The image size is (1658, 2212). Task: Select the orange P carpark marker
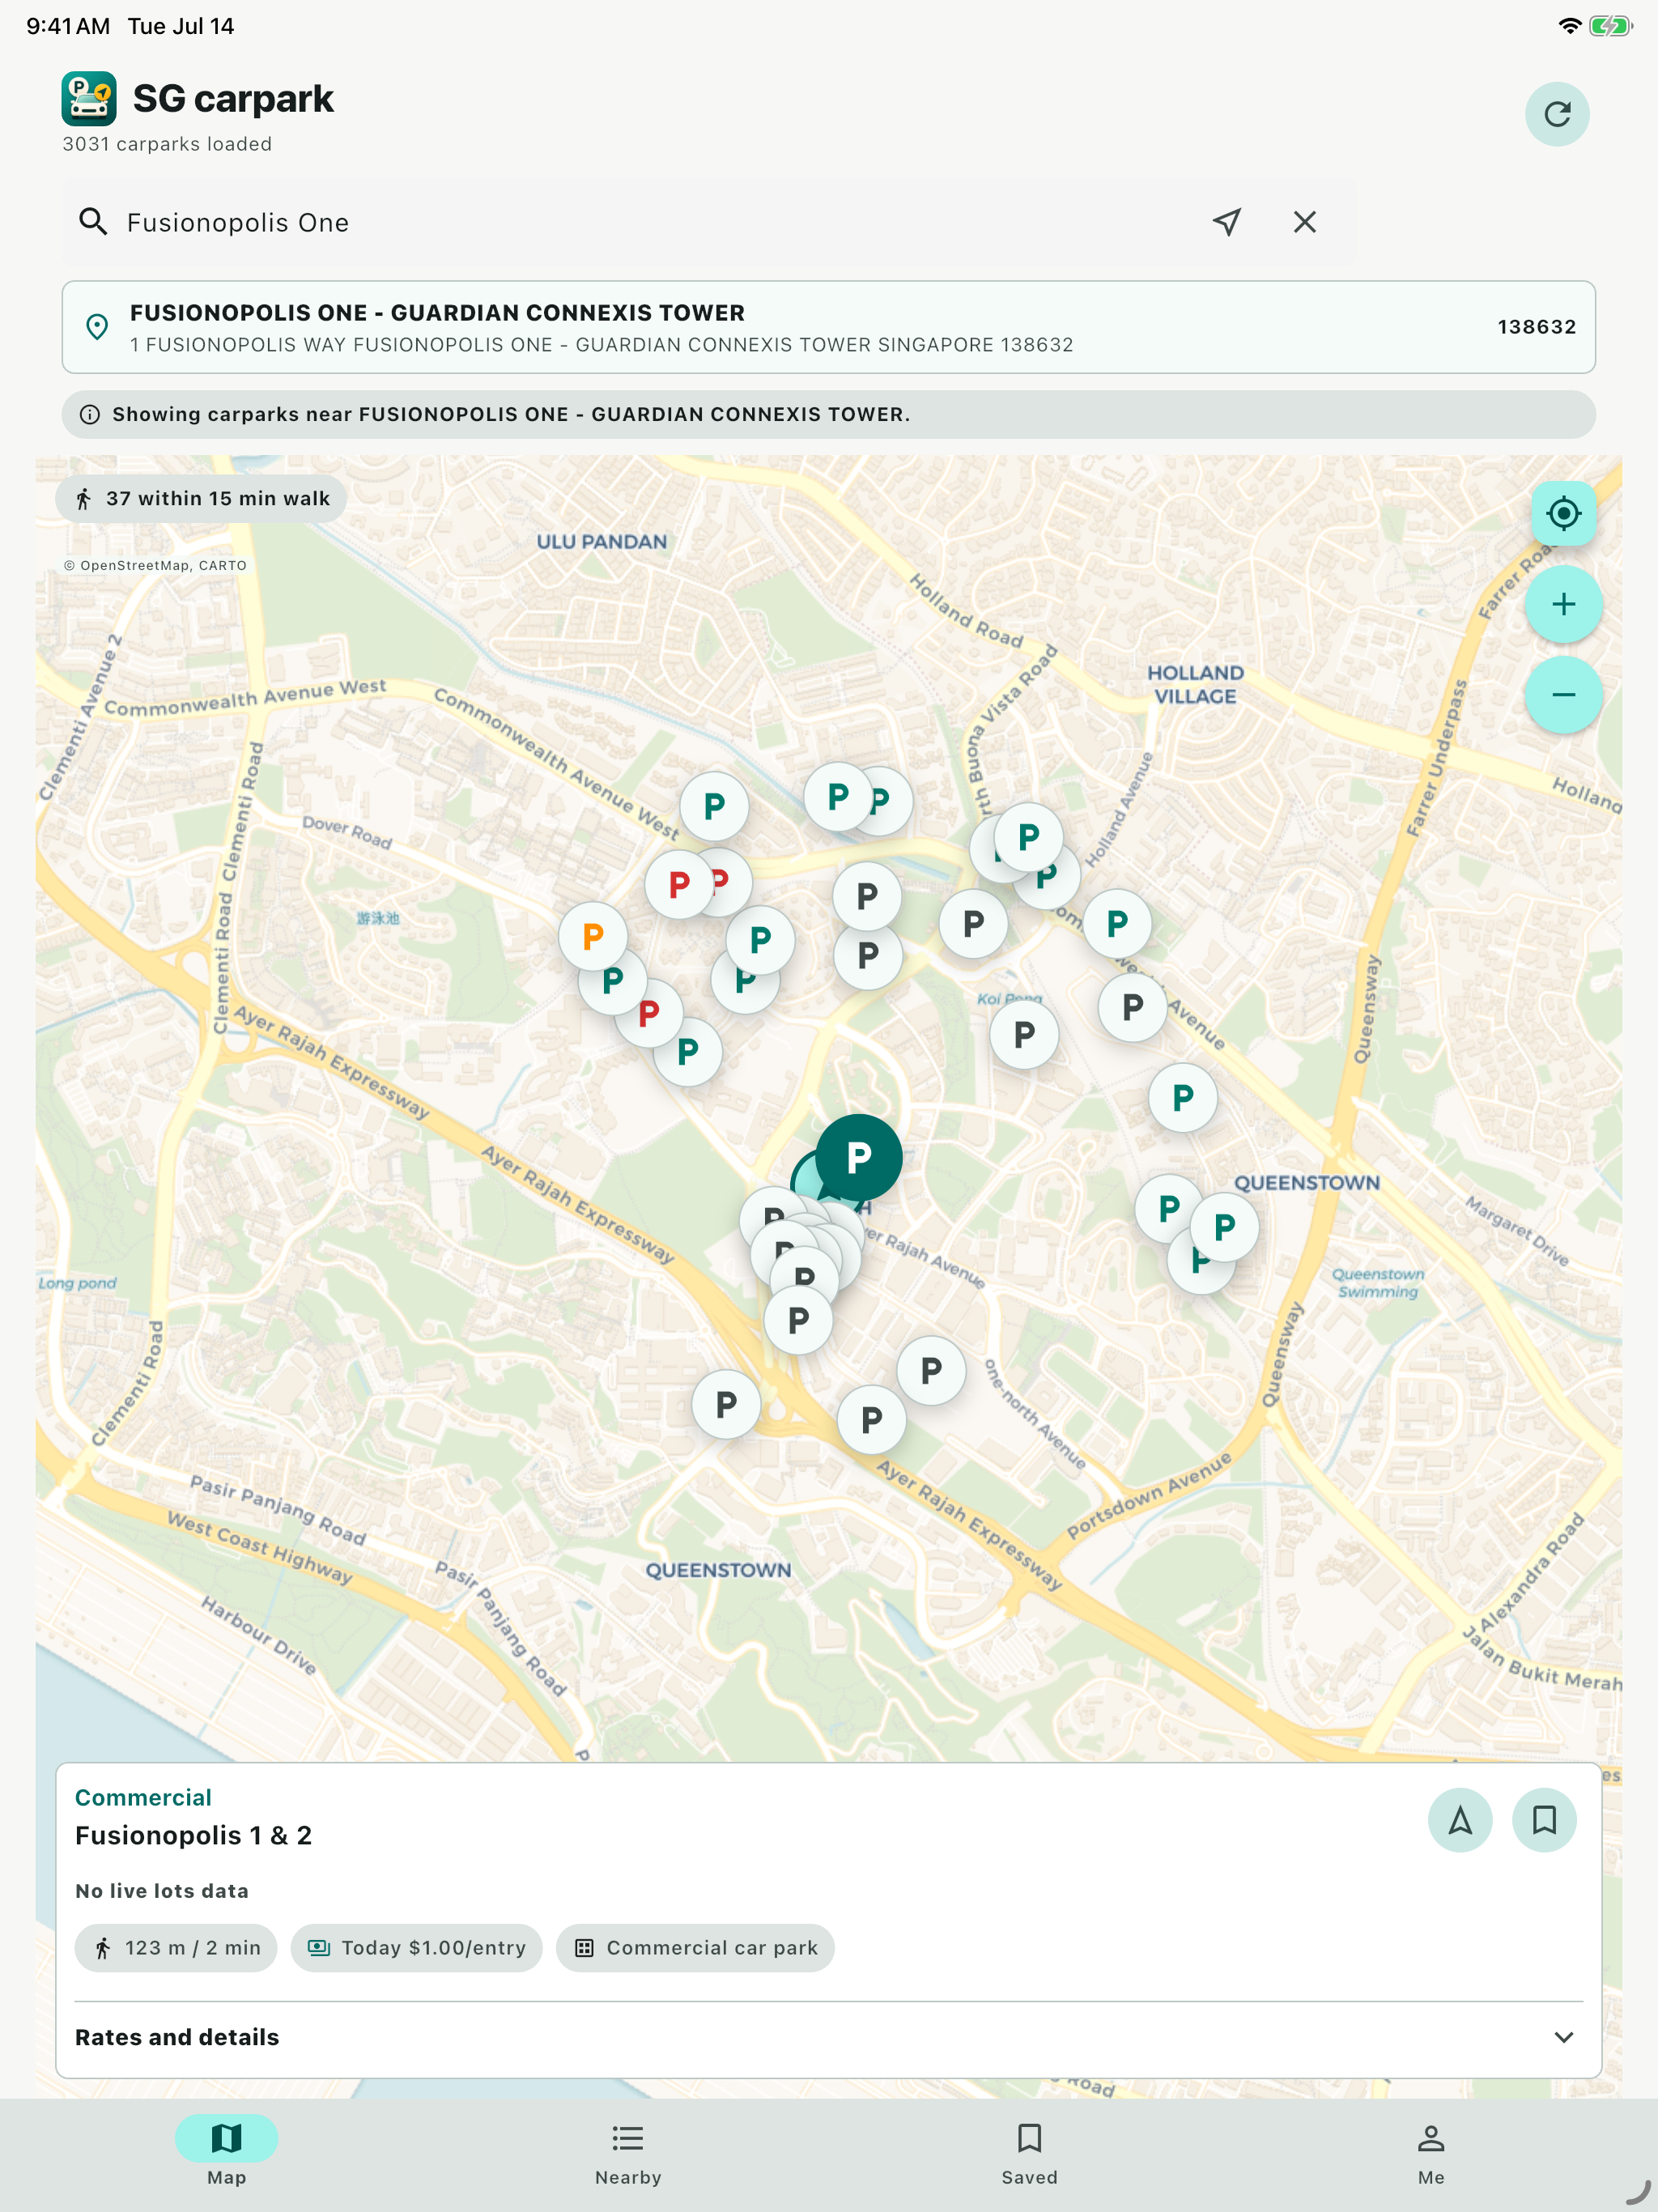tap(593, 936)
